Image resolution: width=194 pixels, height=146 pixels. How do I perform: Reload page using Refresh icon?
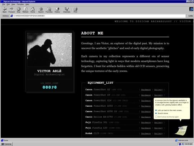pyautogui.click(x=26, y=10)
